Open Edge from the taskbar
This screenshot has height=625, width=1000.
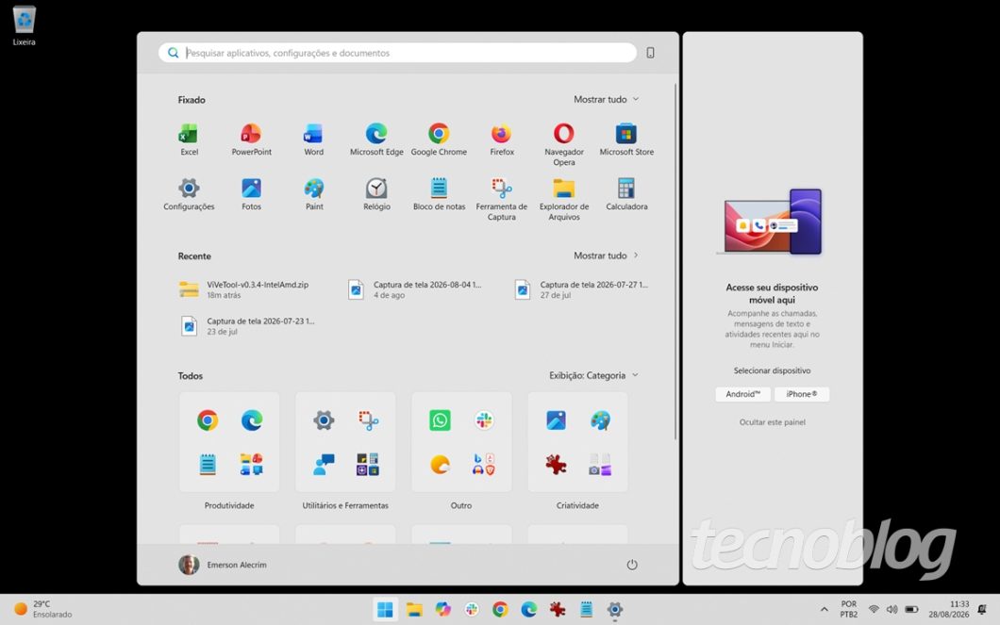click(x=528, y=610)
